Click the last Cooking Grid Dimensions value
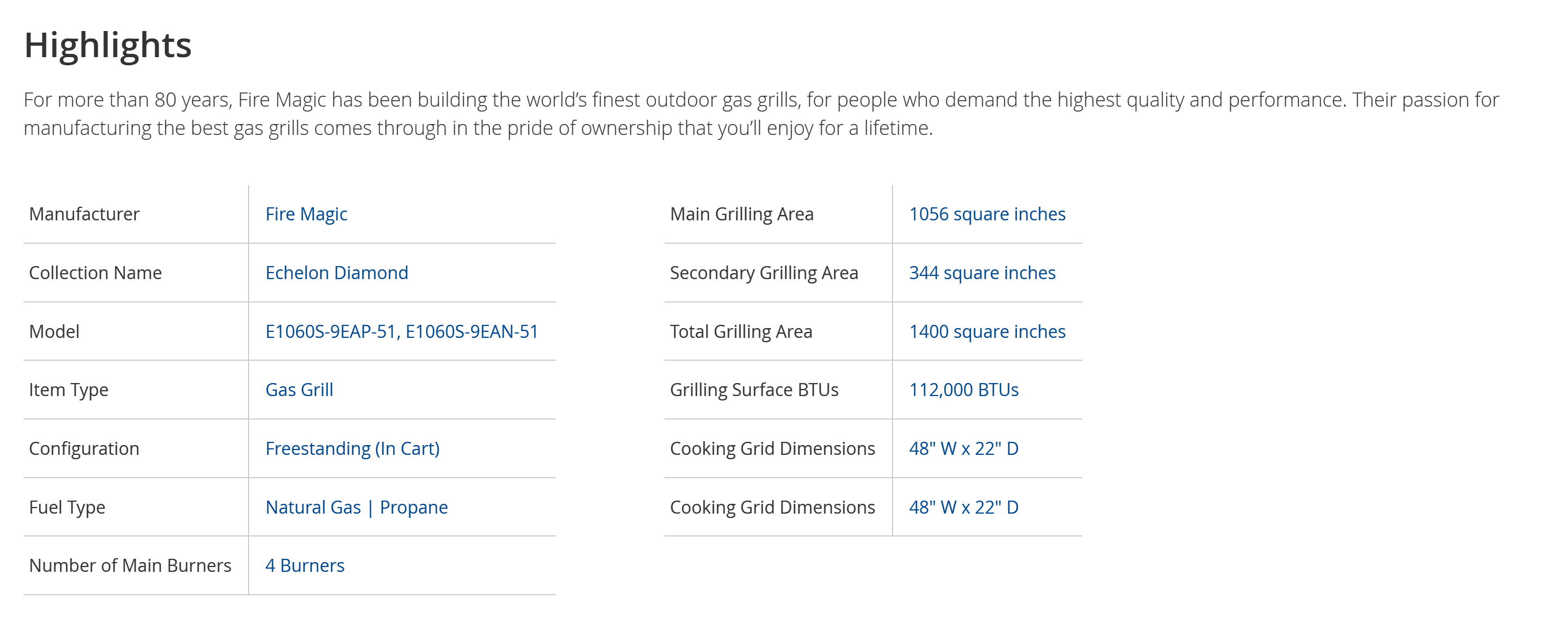Image resolution: width=1555 pixels, height=623 pixels. (x=963, y=507)
